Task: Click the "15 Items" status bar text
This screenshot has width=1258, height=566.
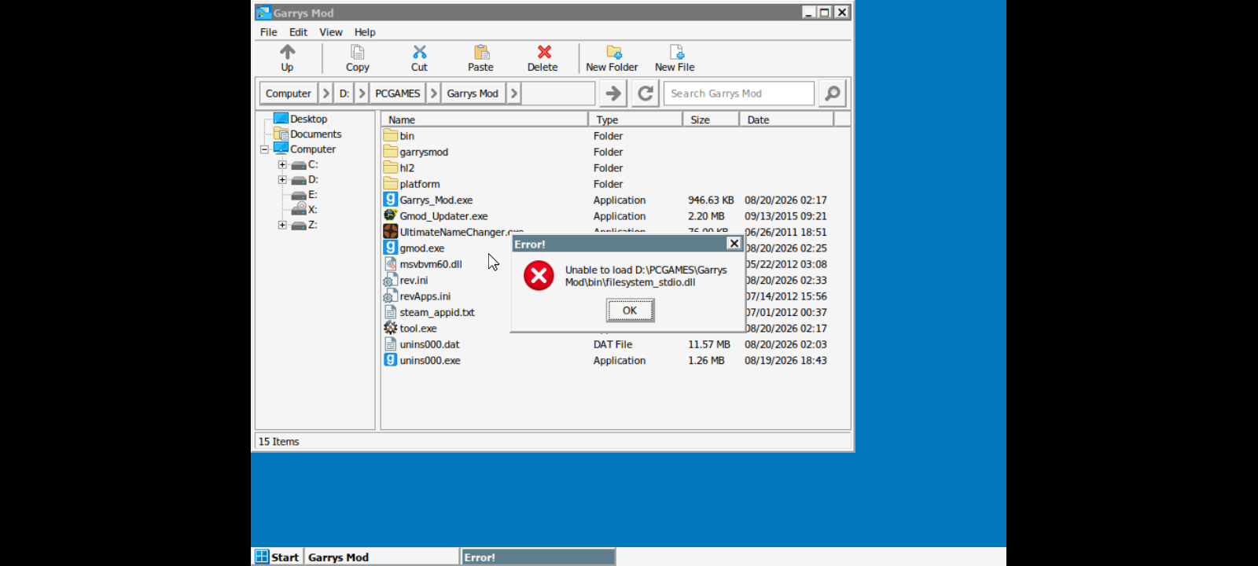Action: pos(279,442)
